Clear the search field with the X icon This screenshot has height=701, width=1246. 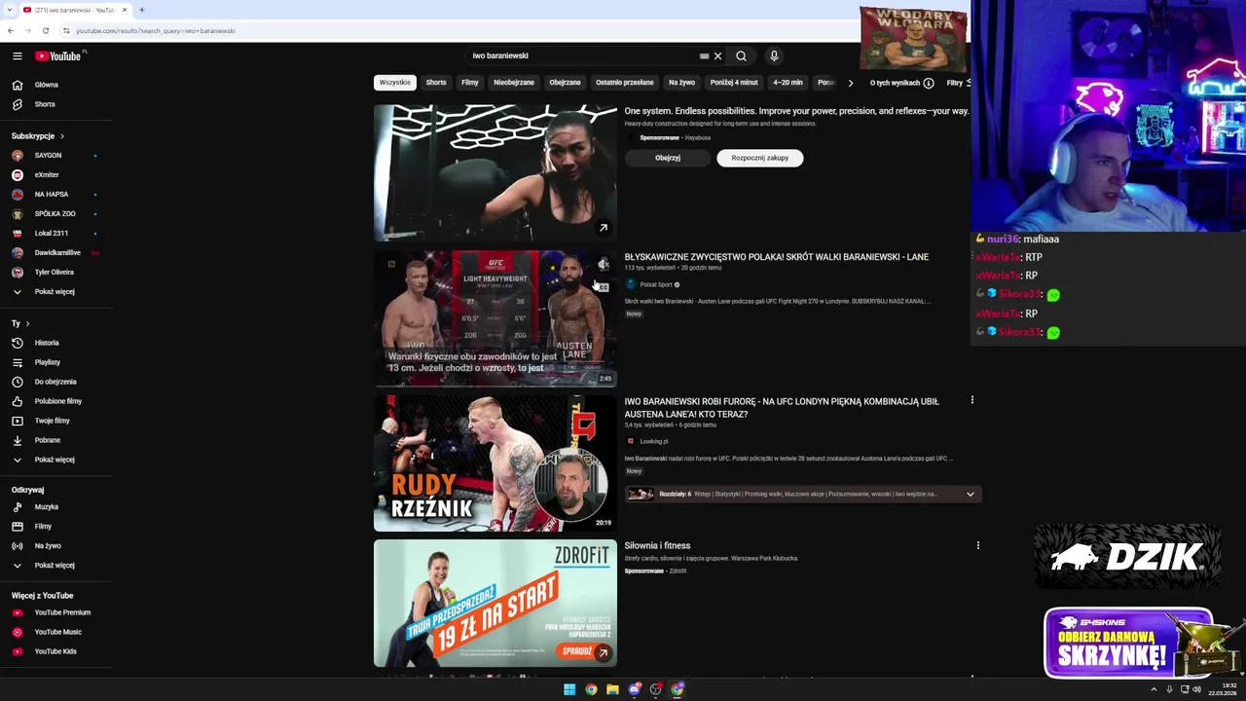717,55
